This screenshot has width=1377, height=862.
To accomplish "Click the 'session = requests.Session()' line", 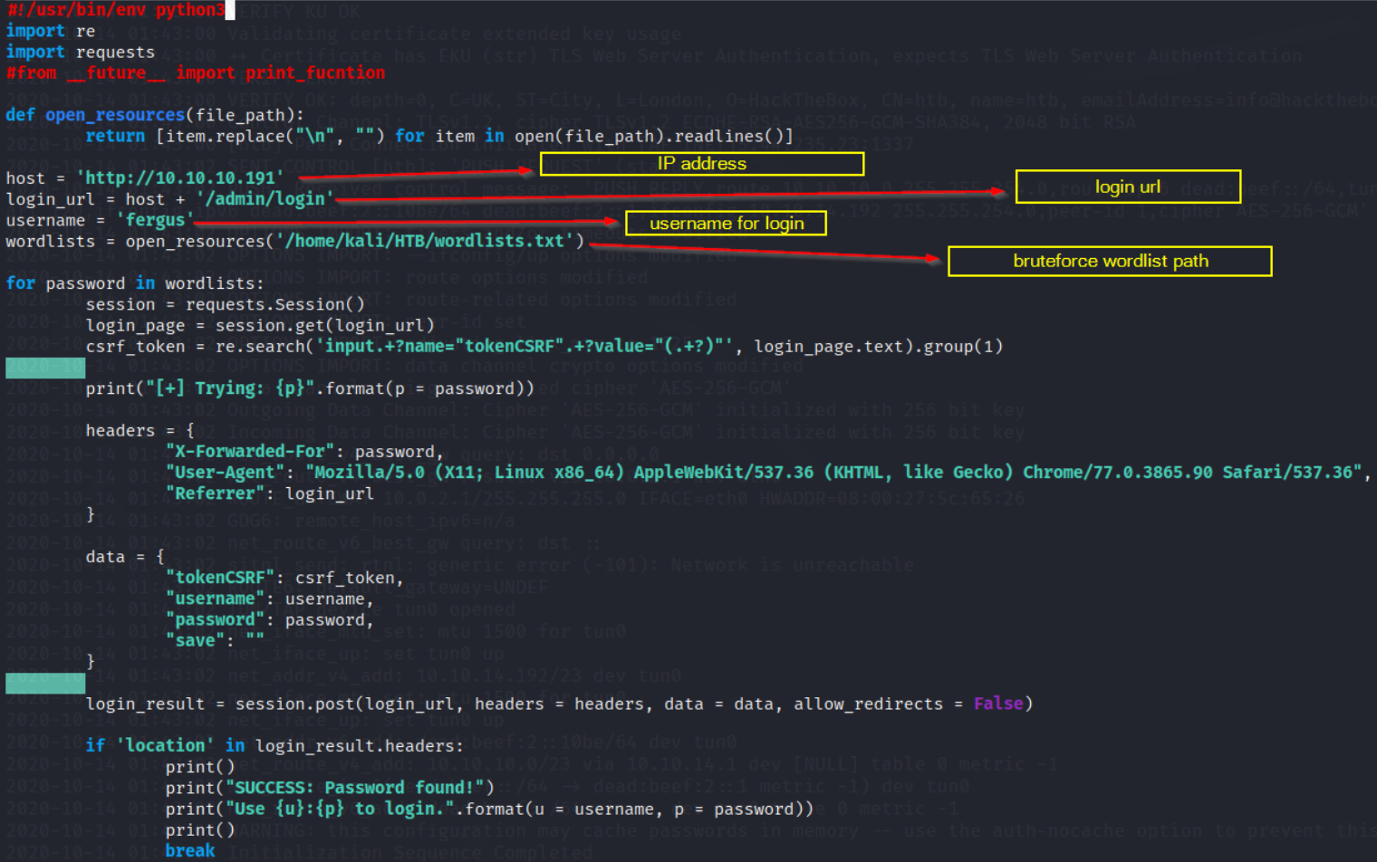I will point(225,304).
